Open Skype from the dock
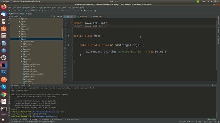The image size is (220, 123). pos(4,87)
